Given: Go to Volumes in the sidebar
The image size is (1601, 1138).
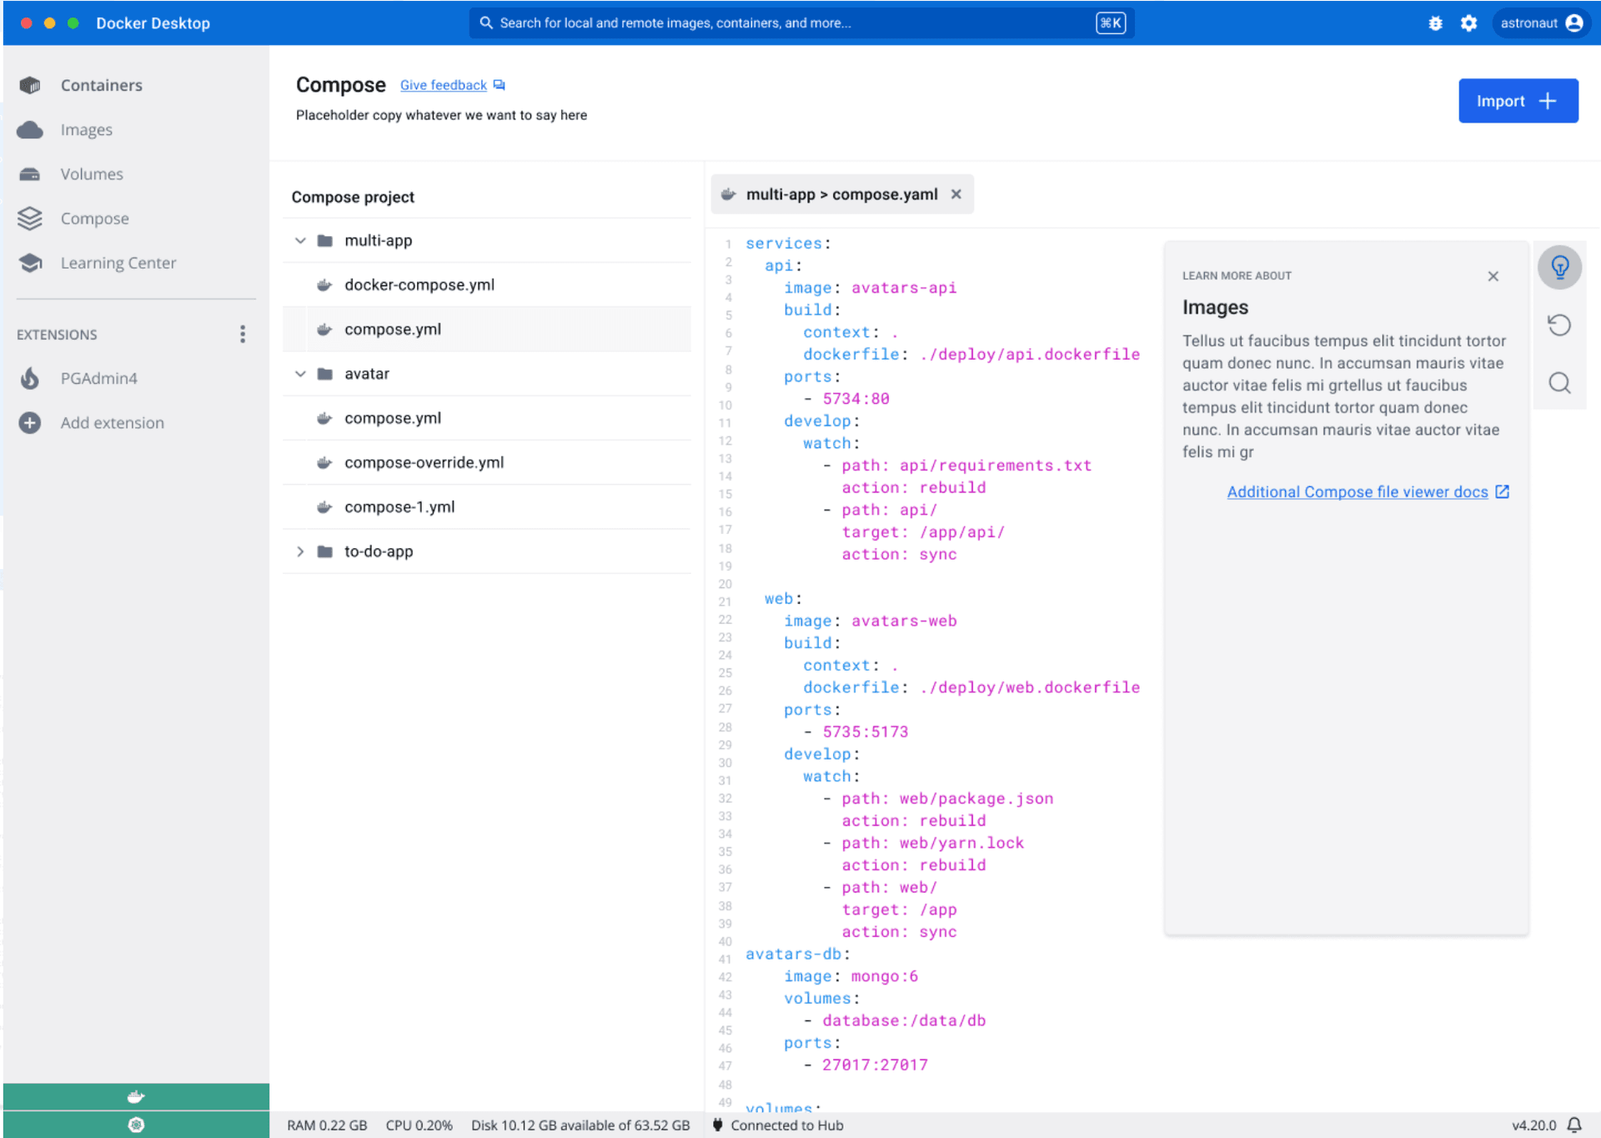Looking at the screenshot, I should tap(92, 174).
